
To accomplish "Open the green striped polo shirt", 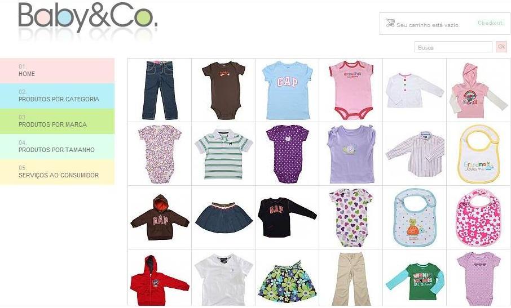I will (x=223, y=154).
